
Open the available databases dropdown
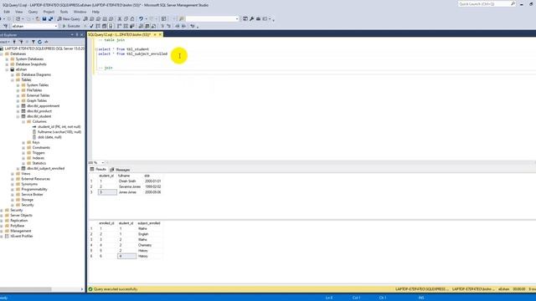click(56, 26)
